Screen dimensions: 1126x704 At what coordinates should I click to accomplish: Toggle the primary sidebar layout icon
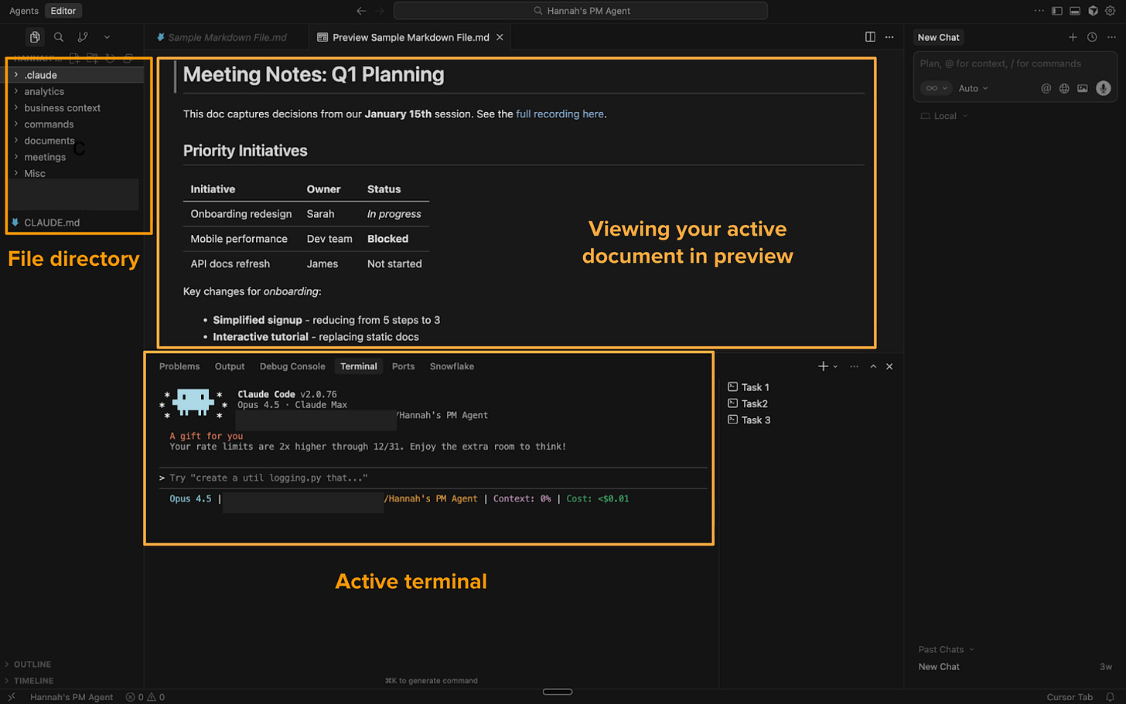pyautogui.click(x=1057, y=11)
